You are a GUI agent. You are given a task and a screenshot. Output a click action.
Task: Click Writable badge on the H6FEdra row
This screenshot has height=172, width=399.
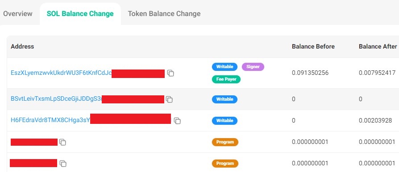(224, 121)
